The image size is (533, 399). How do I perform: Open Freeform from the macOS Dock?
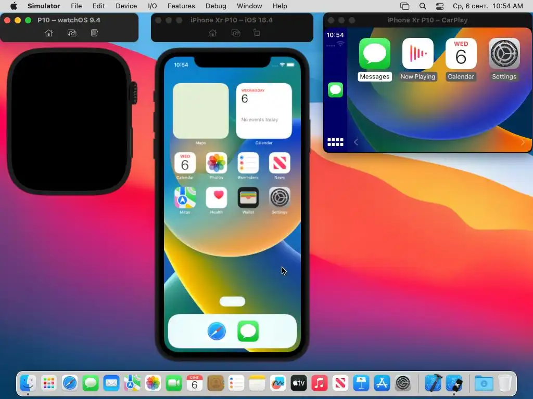tap(278, 383)
